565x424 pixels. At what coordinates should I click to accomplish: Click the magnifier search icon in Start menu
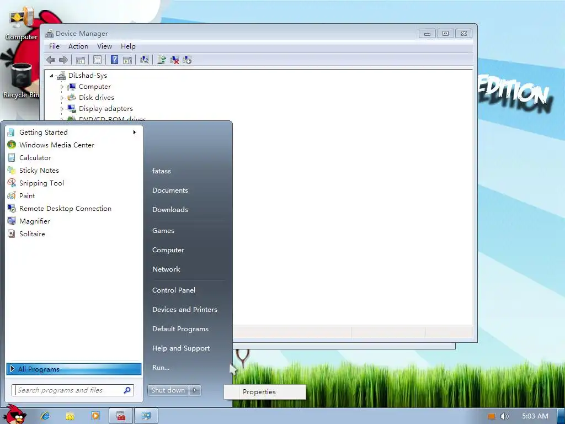(x=127, y=390)
